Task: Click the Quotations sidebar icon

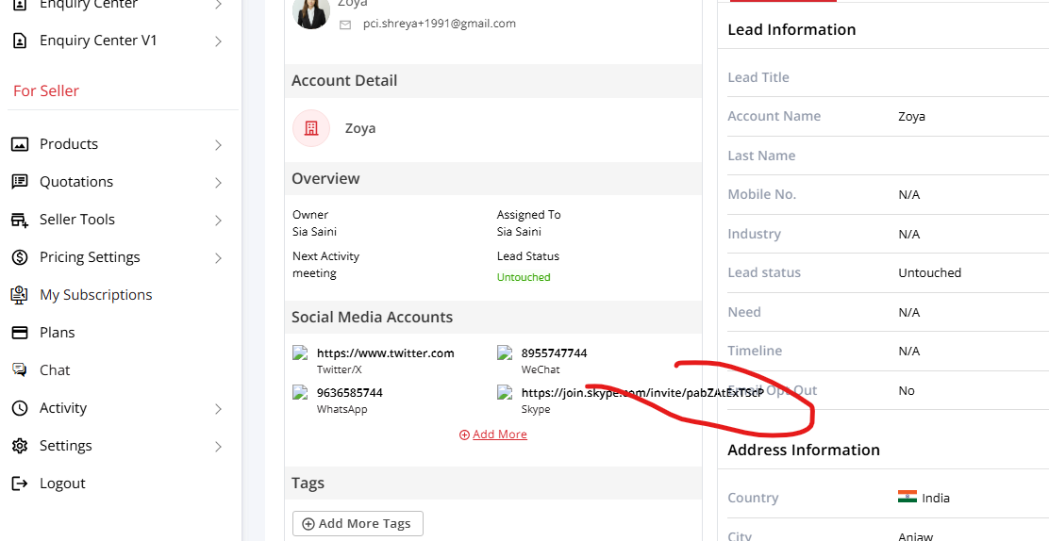Action: coord(20,182)
